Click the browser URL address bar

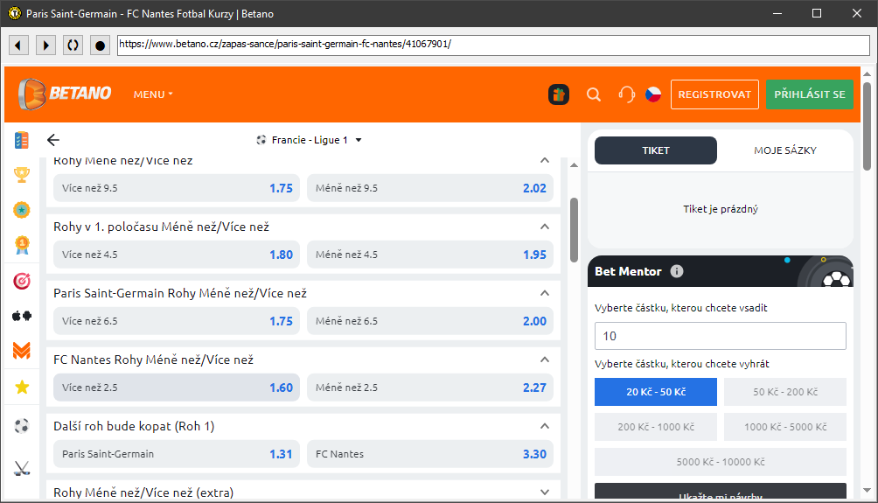click(x=492, y=45)
